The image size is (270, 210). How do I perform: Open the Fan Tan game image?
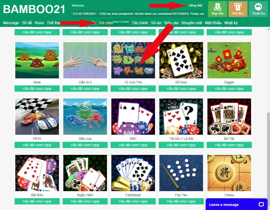[181, 173]
